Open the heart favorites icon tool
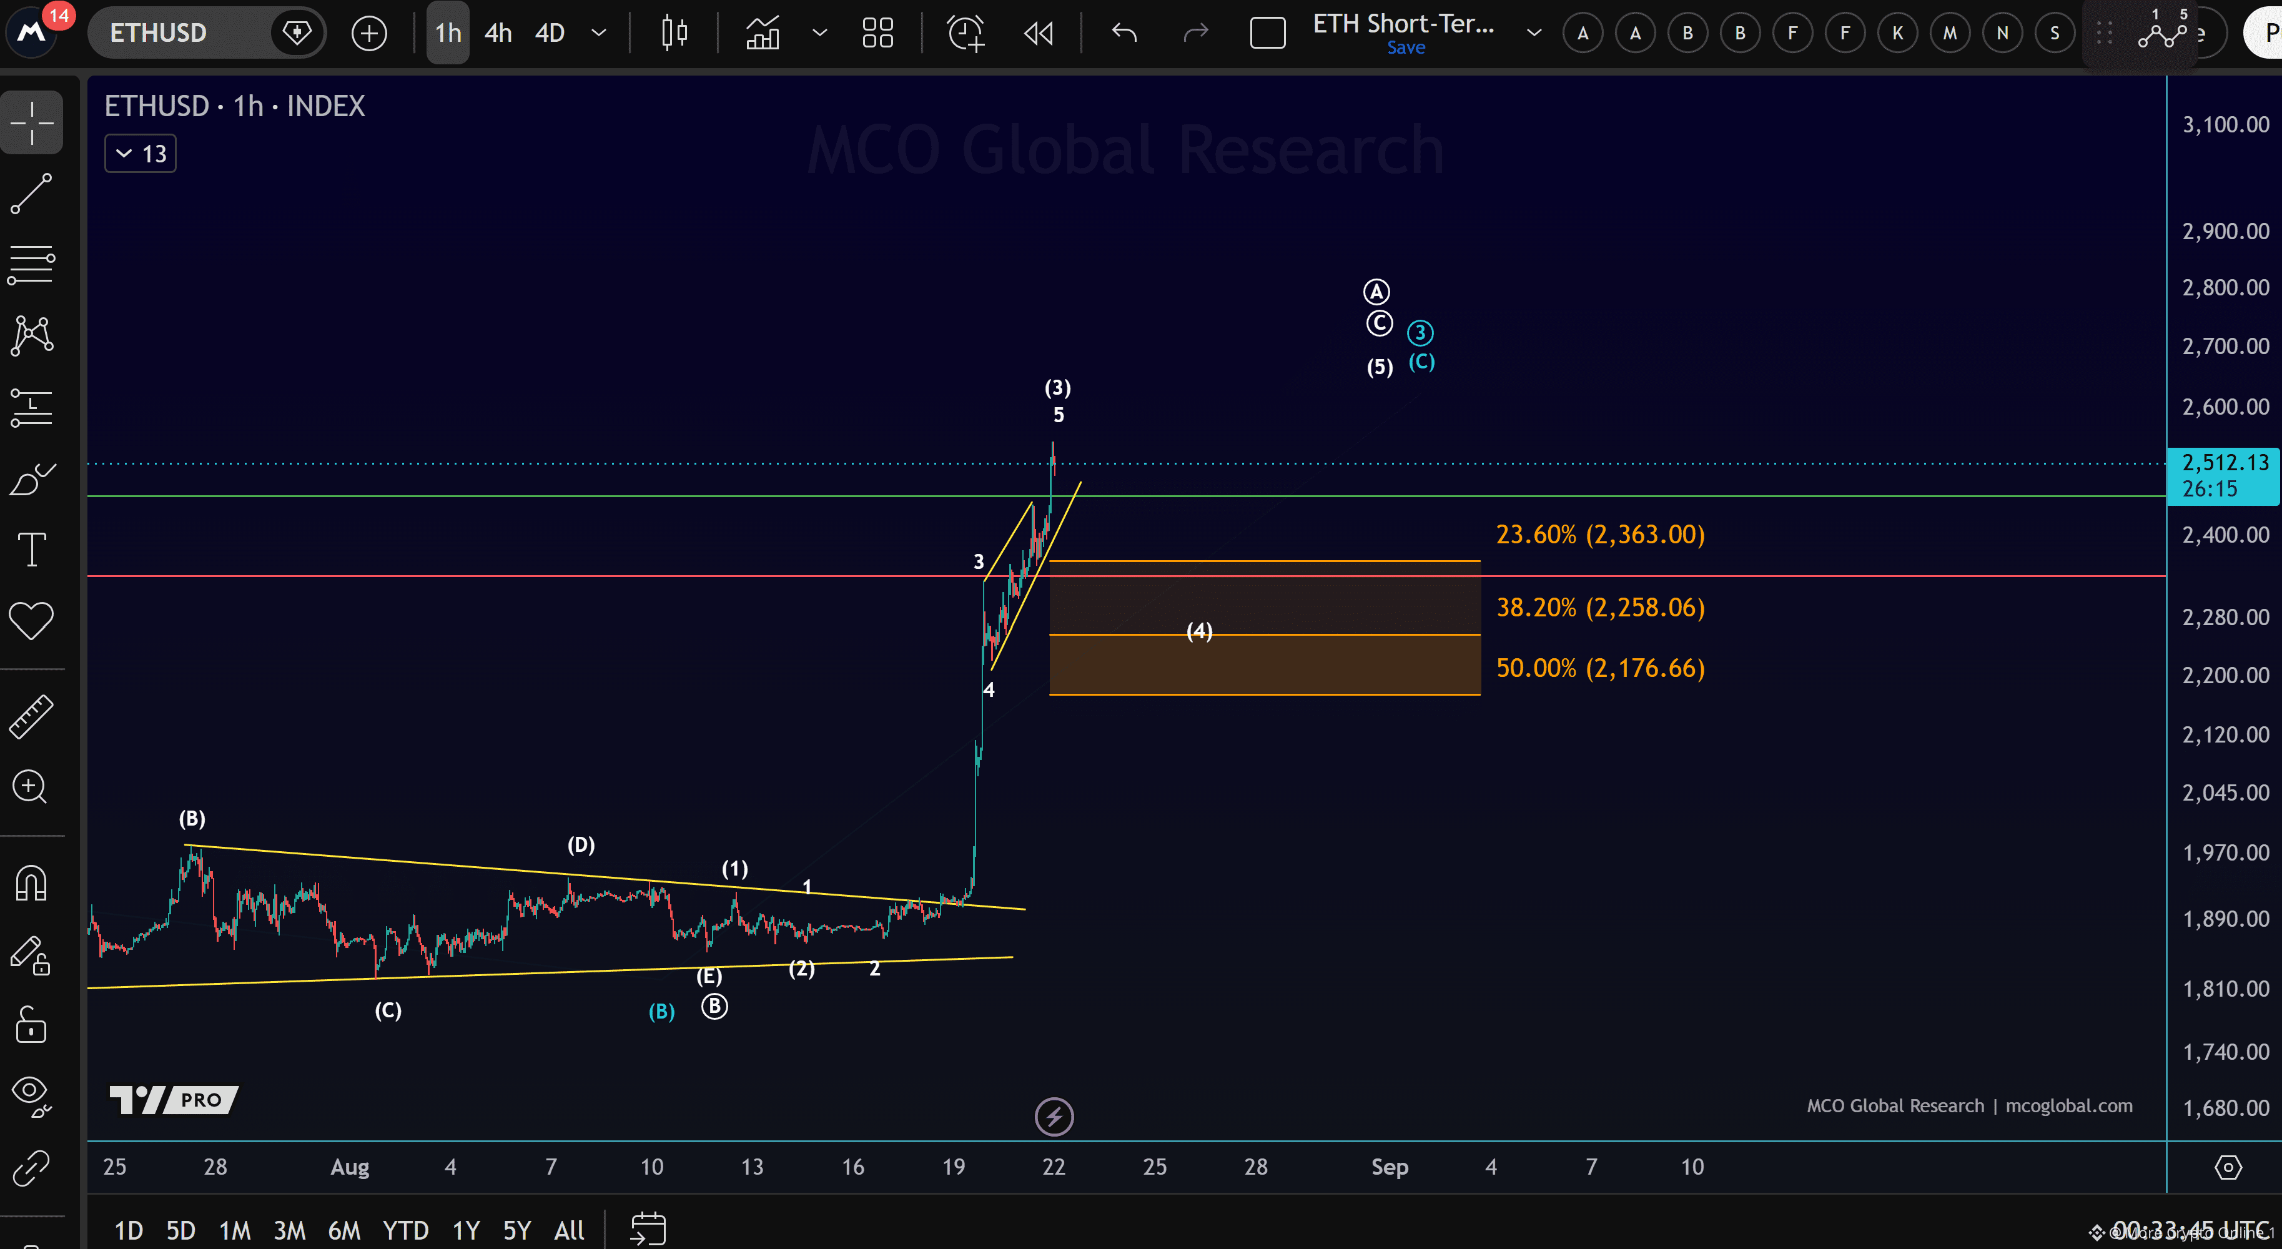 [x=32, y=620]
